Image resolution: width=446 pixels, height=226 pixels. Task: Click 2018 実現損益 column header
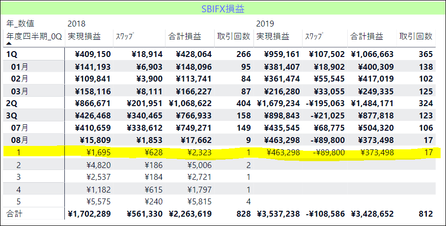[84, 36]
